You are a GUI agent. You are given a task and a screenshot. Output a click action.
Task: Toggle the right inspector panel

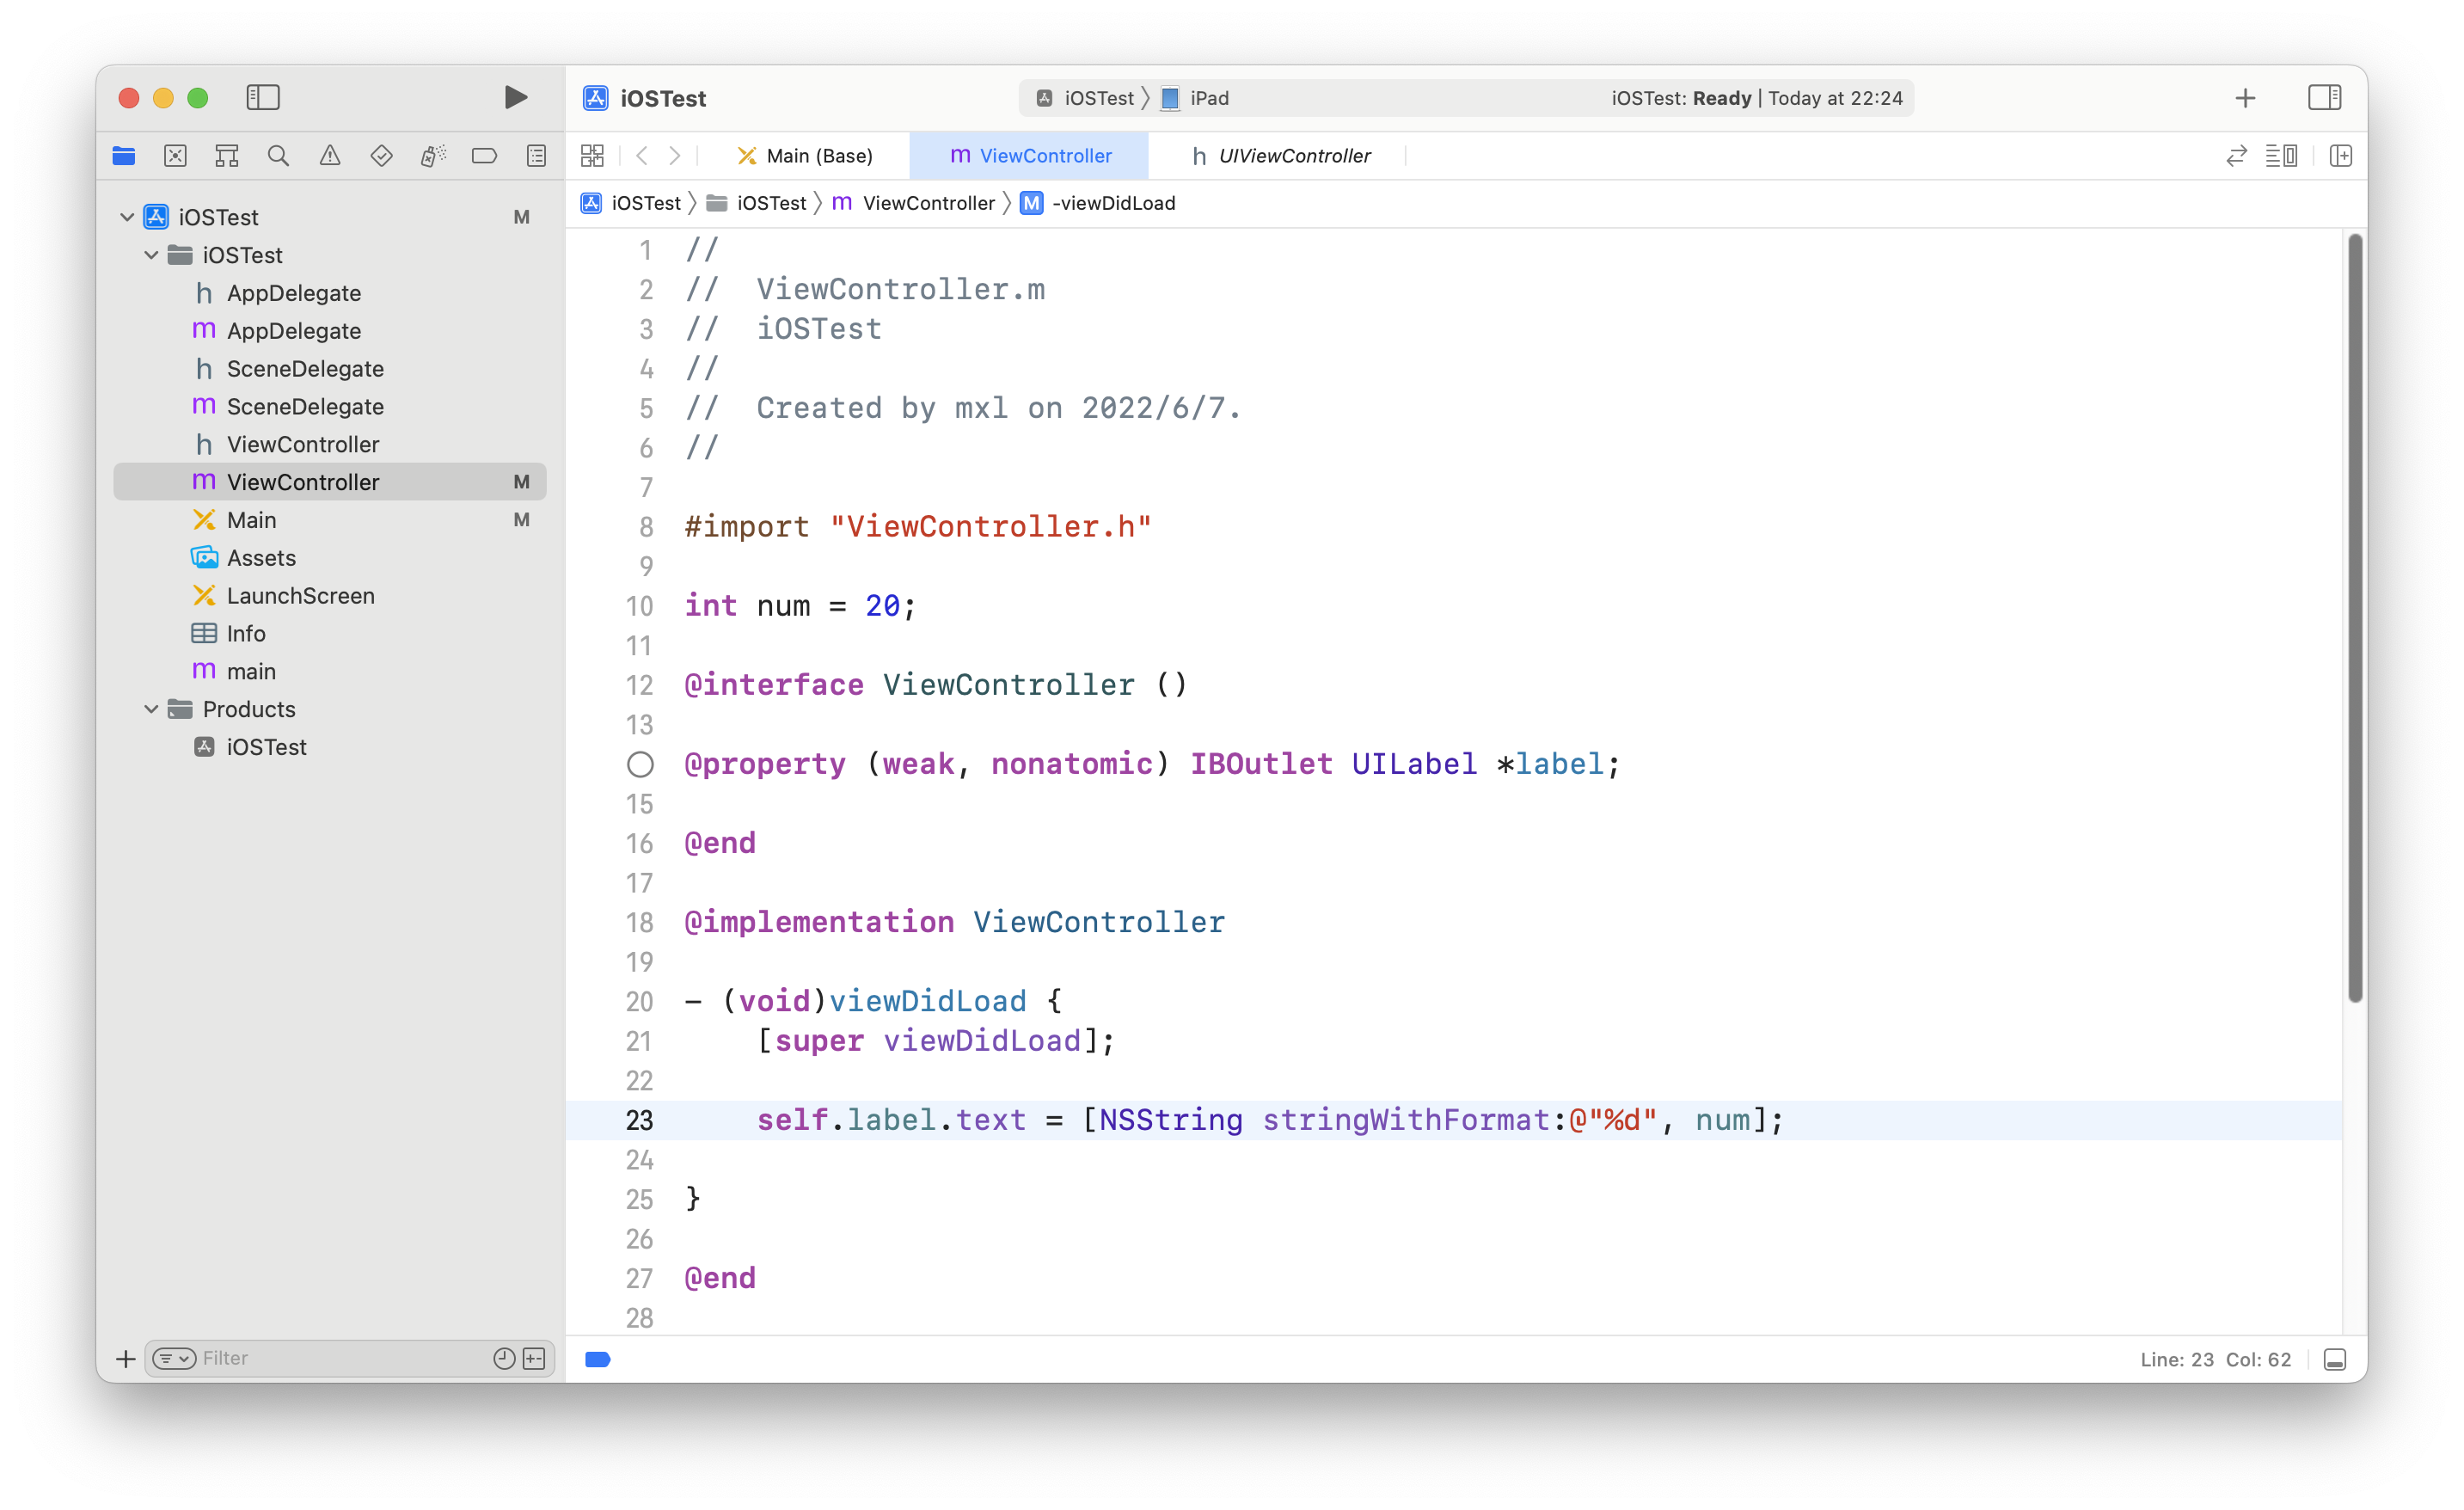(2324, 97)
